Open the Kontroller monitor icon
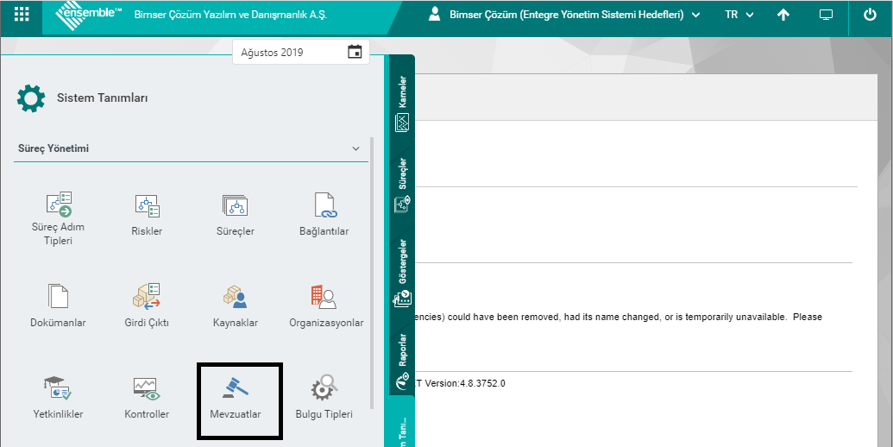Image resolution: width=893 pixels, height=447 pixels. [x=147, y=388]
